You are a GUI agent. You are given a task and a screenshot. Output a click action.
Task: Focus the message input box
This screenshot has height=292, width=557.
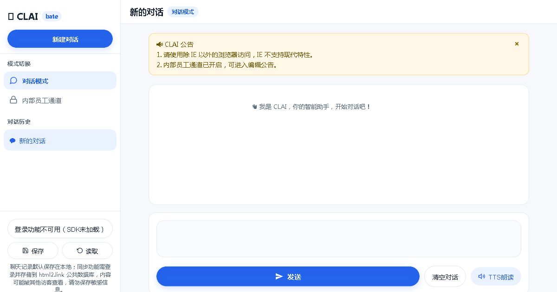click(x=339, y=239)
